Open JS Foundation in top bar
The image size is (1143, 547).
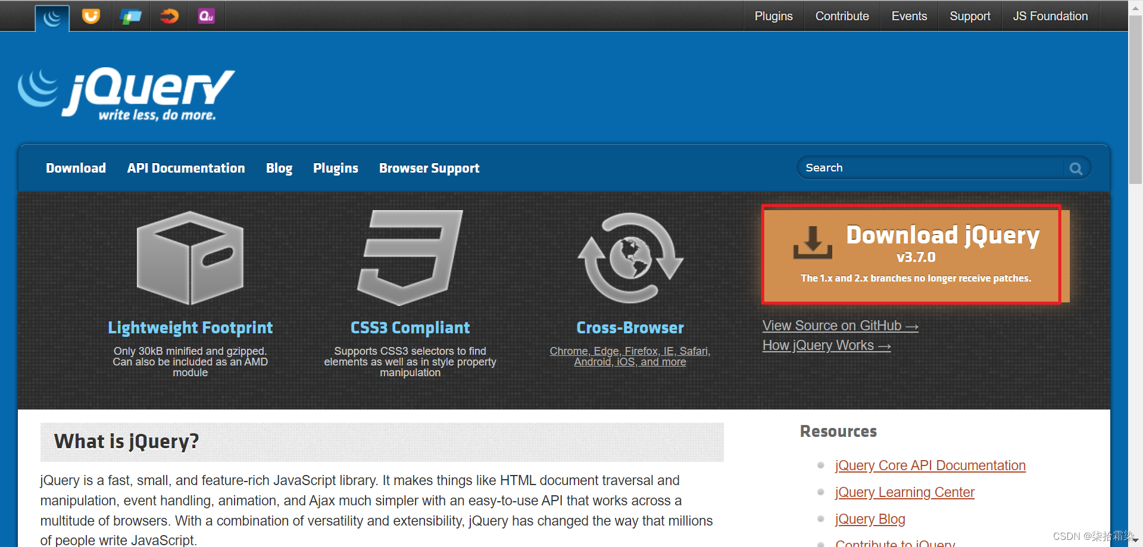tap(1050, 16)
